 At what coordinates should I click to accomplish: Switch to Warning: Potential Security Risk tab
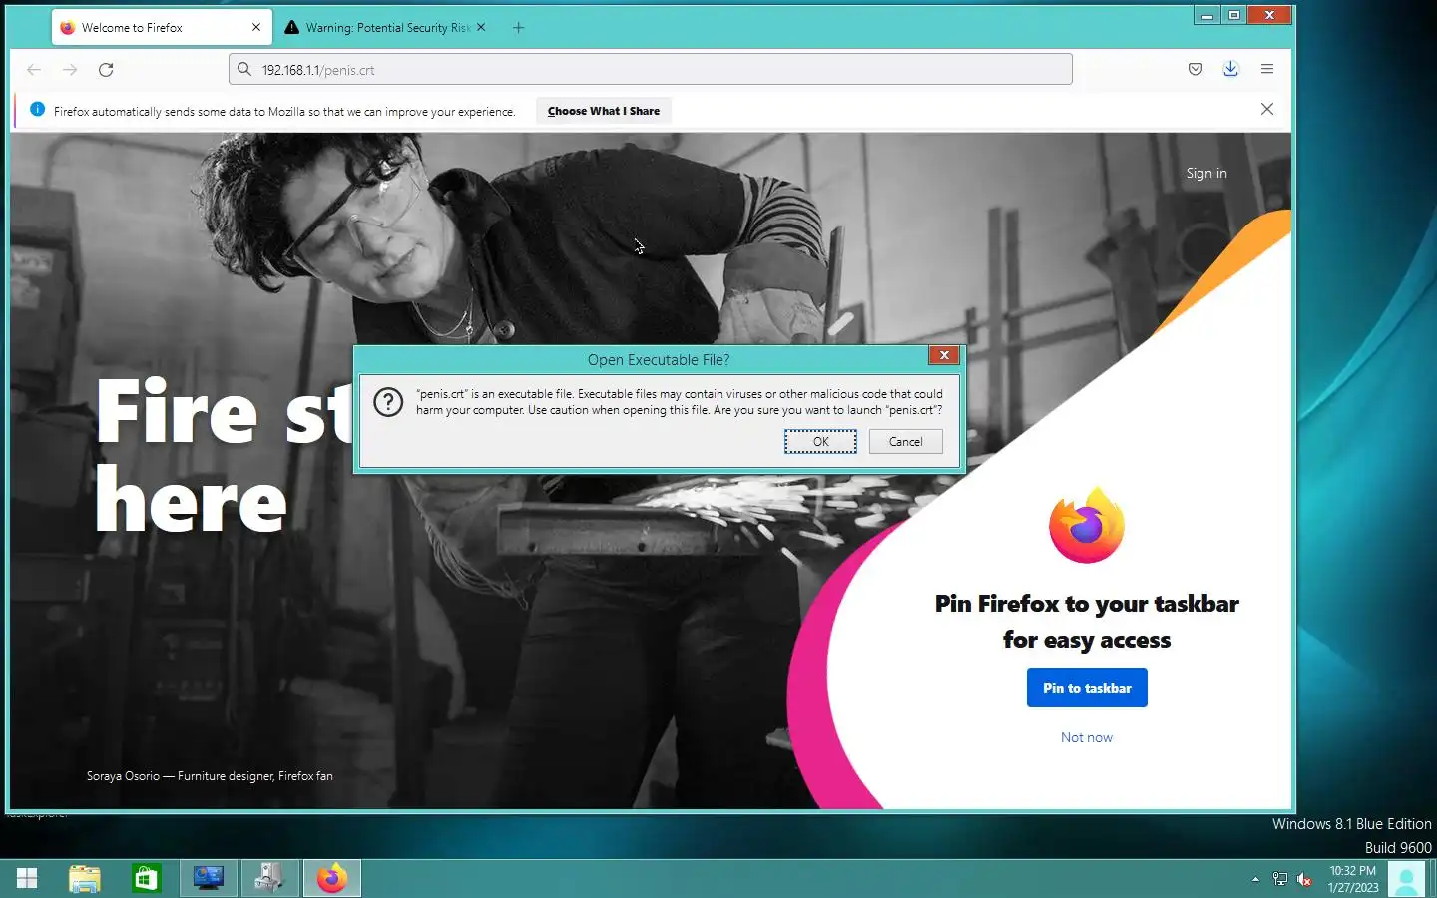tap(387, 28)
